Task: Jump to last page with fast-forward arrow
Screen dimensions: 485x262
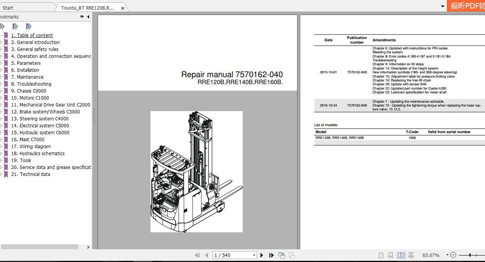Action: [271, 255]
